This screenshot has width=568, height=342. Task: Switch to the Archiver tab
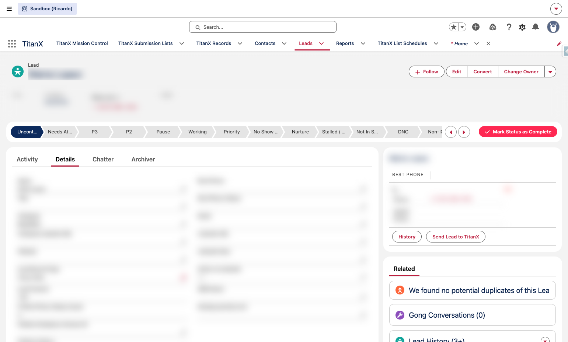(x=143, y=159)
